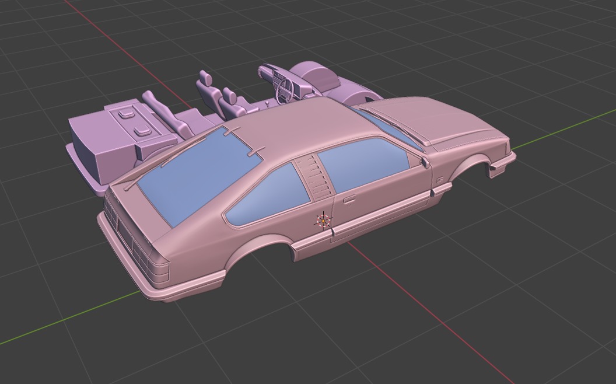The image size is (616, 384).
Task: Select the front wheel well of the interior
Action: click(317, 76)
